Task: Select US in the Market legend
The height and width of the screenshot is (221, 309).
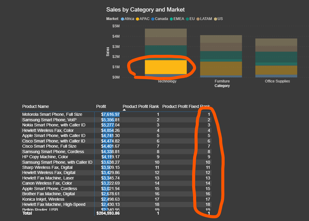Action: coord(218,19)
